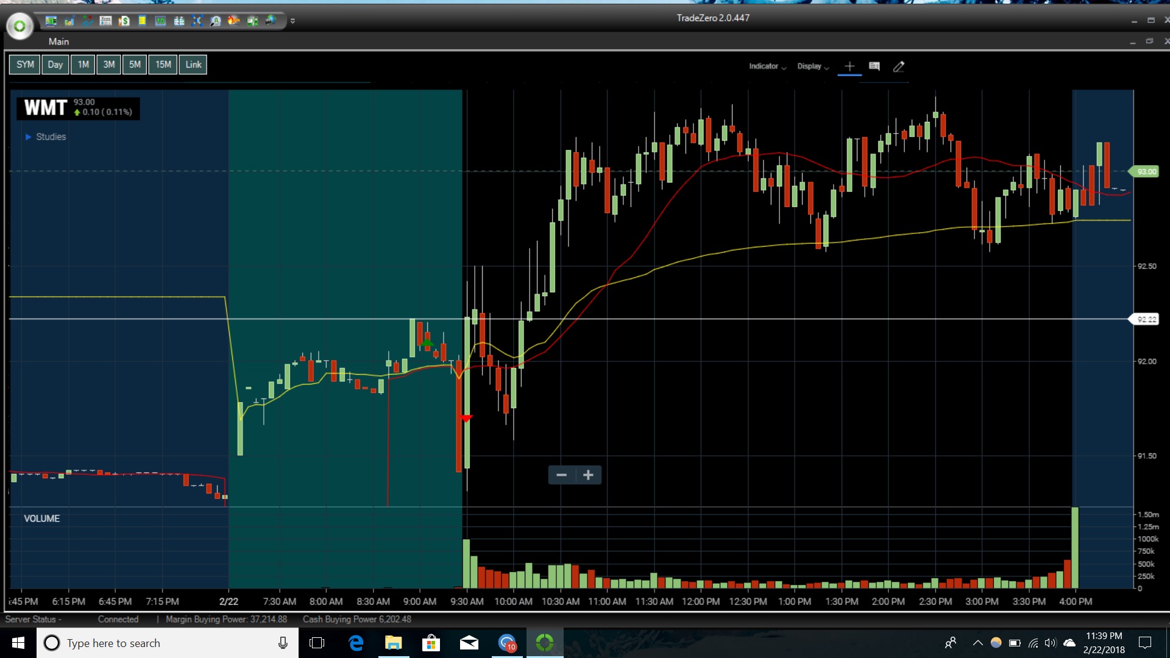Open Microsoft Edge from the taskbar
Image resolution: width=1170 pixels, height=658 pixels.
[x=356, y=643]
